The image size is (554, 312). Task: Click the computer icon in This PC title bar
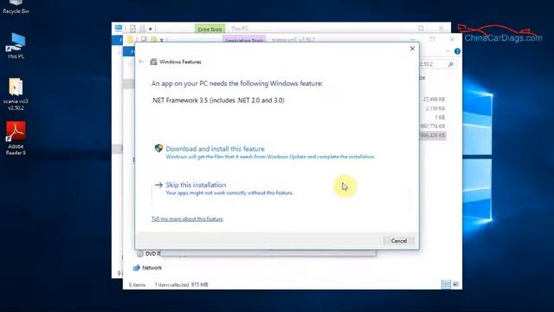119,28
